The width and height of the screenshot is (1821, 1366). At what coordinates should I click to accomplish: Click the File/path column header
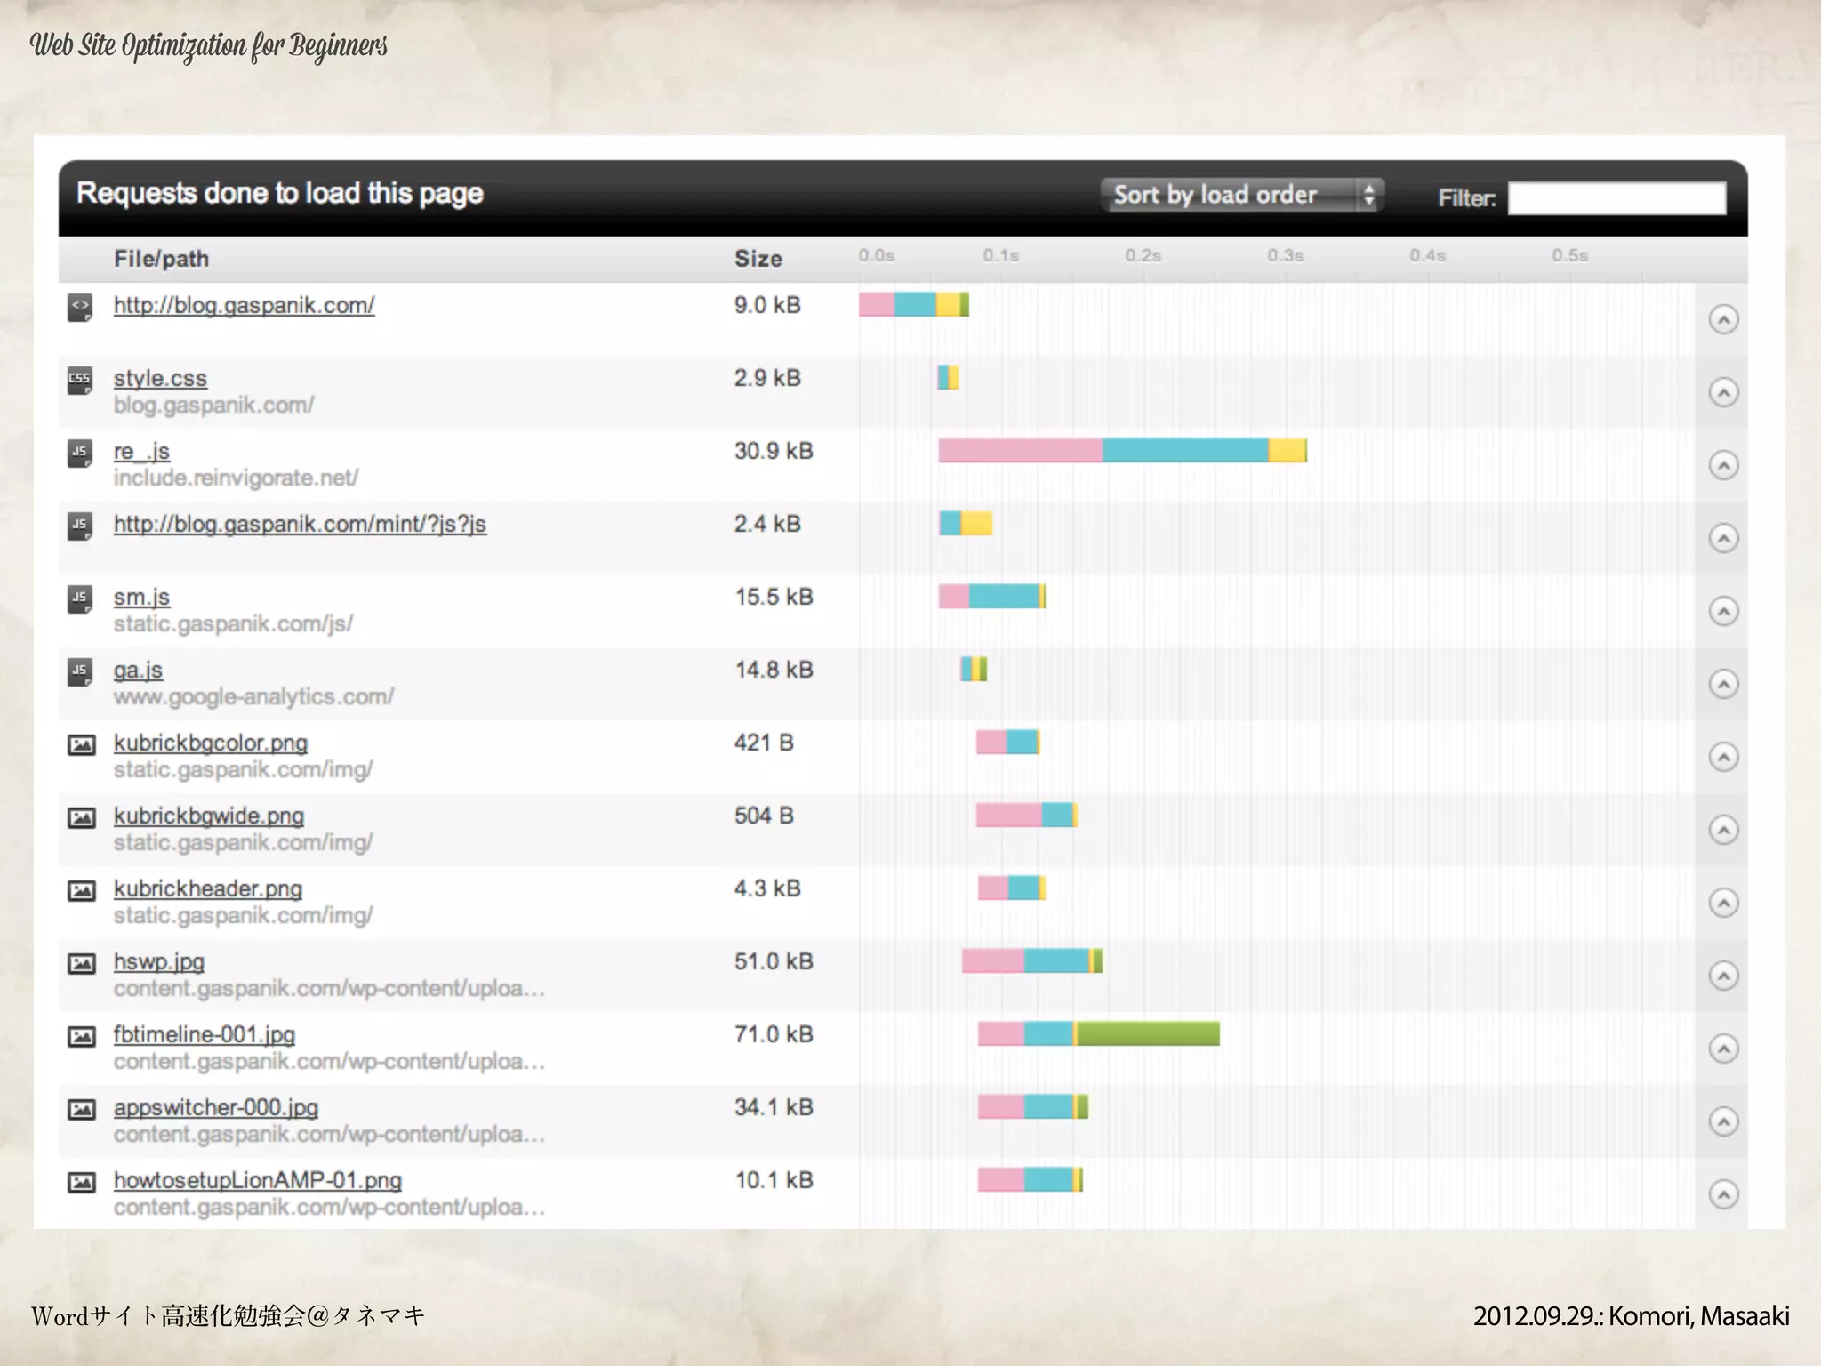(x=161, y=259)
